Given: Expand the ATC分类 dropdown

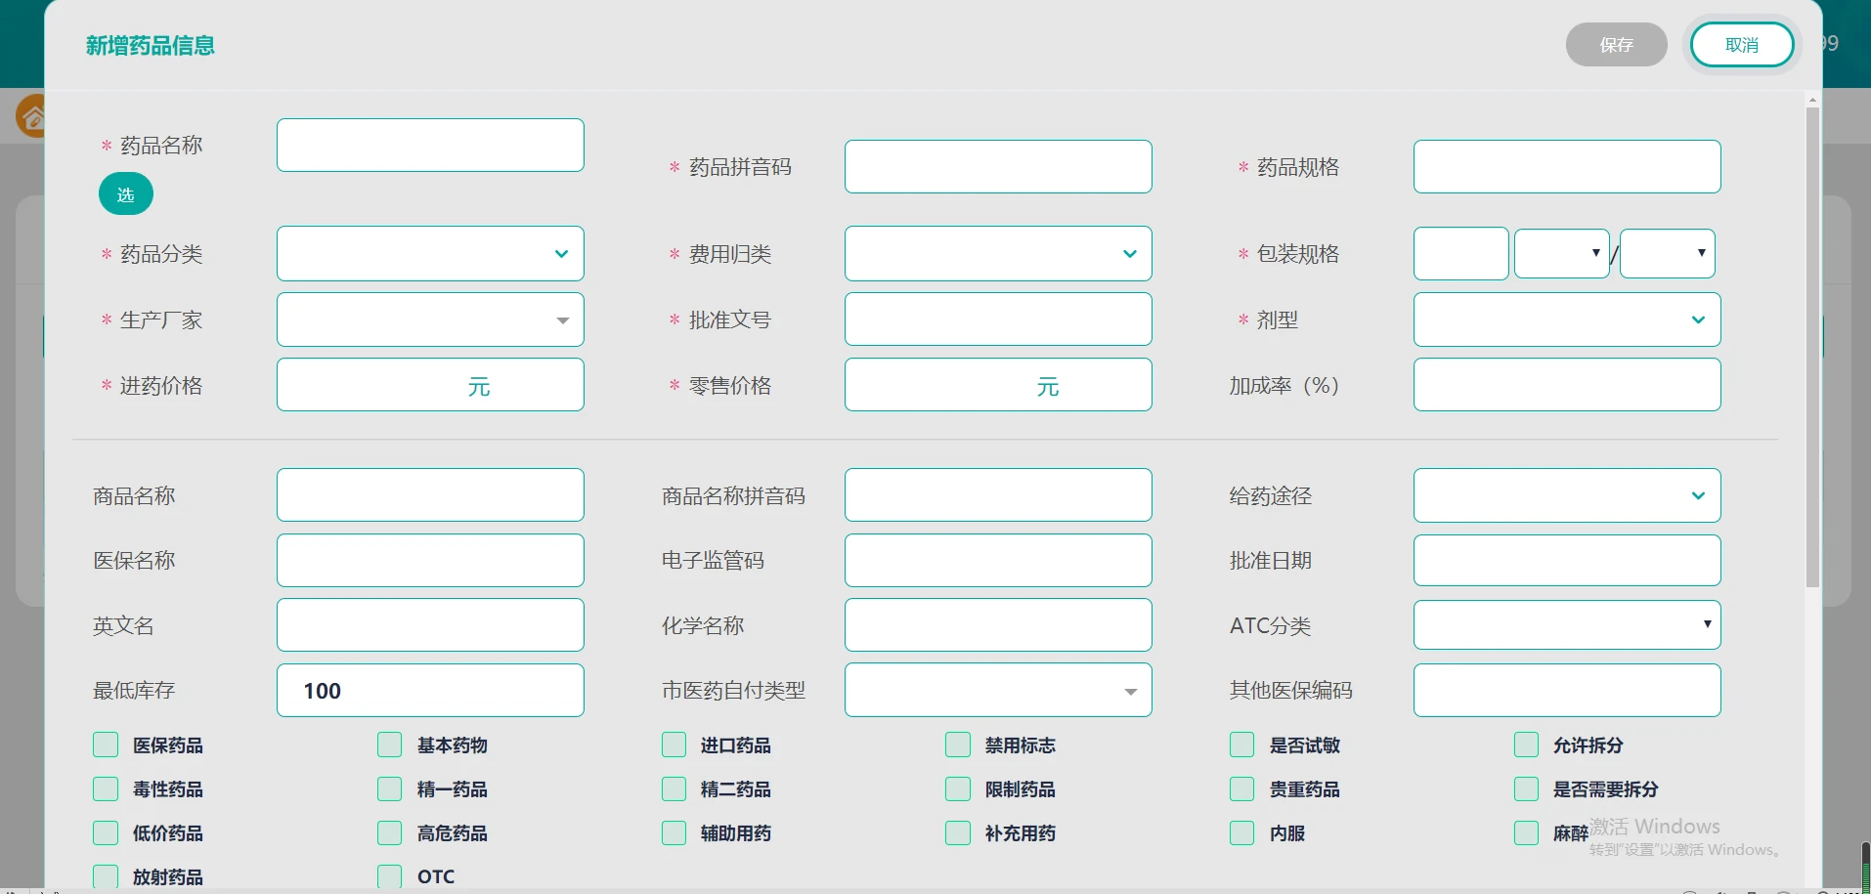Looking at the screenshot, I should click(1705, 624).
